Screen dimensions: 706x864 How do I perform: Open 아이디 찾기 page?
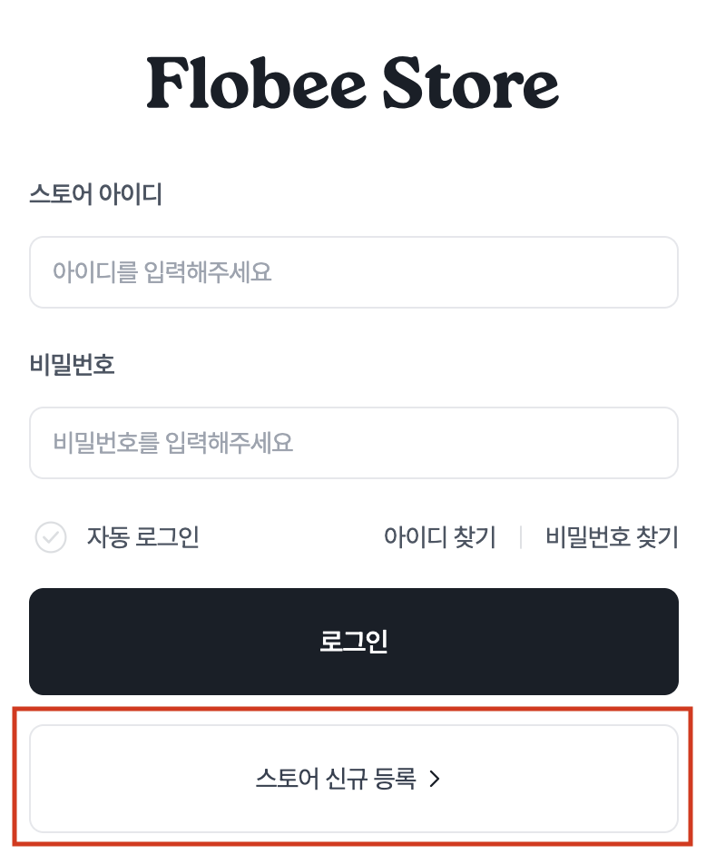[x=440, y=537]
